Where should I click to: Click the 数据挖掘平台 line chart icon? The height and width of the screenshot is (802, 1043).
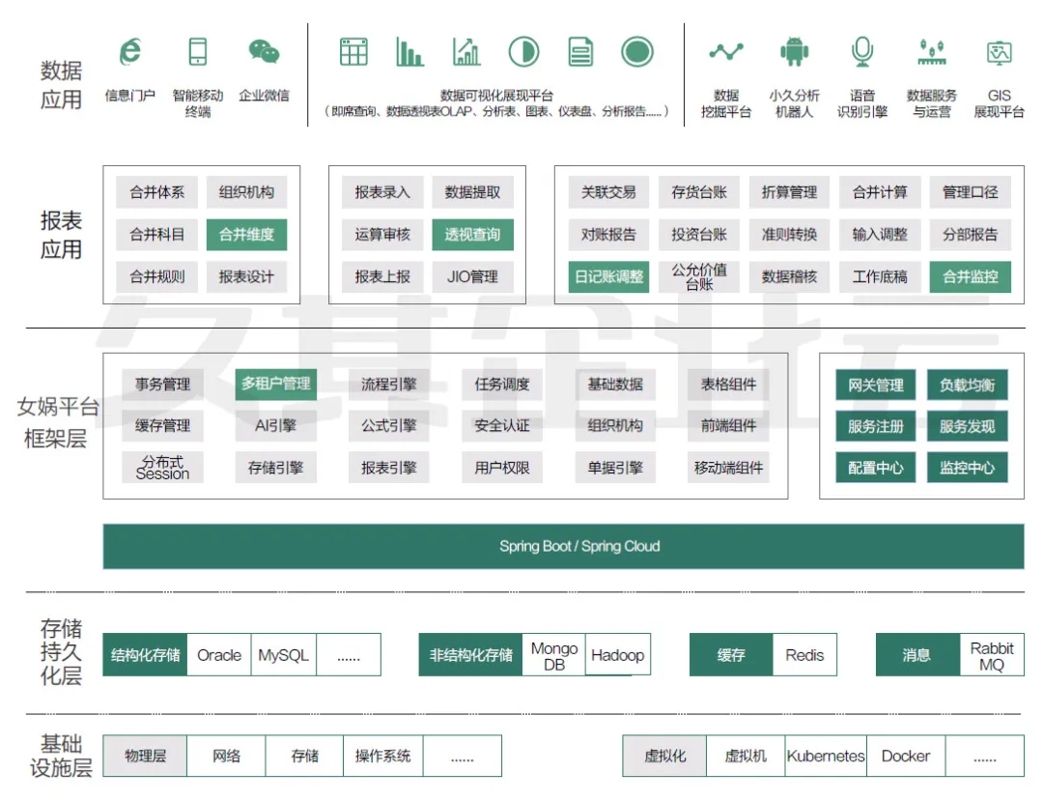coord(726,52)
